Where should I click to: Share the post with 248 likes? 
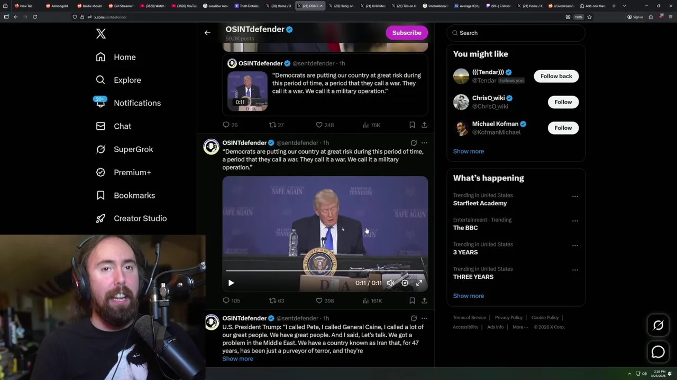[x=424, y=125]
